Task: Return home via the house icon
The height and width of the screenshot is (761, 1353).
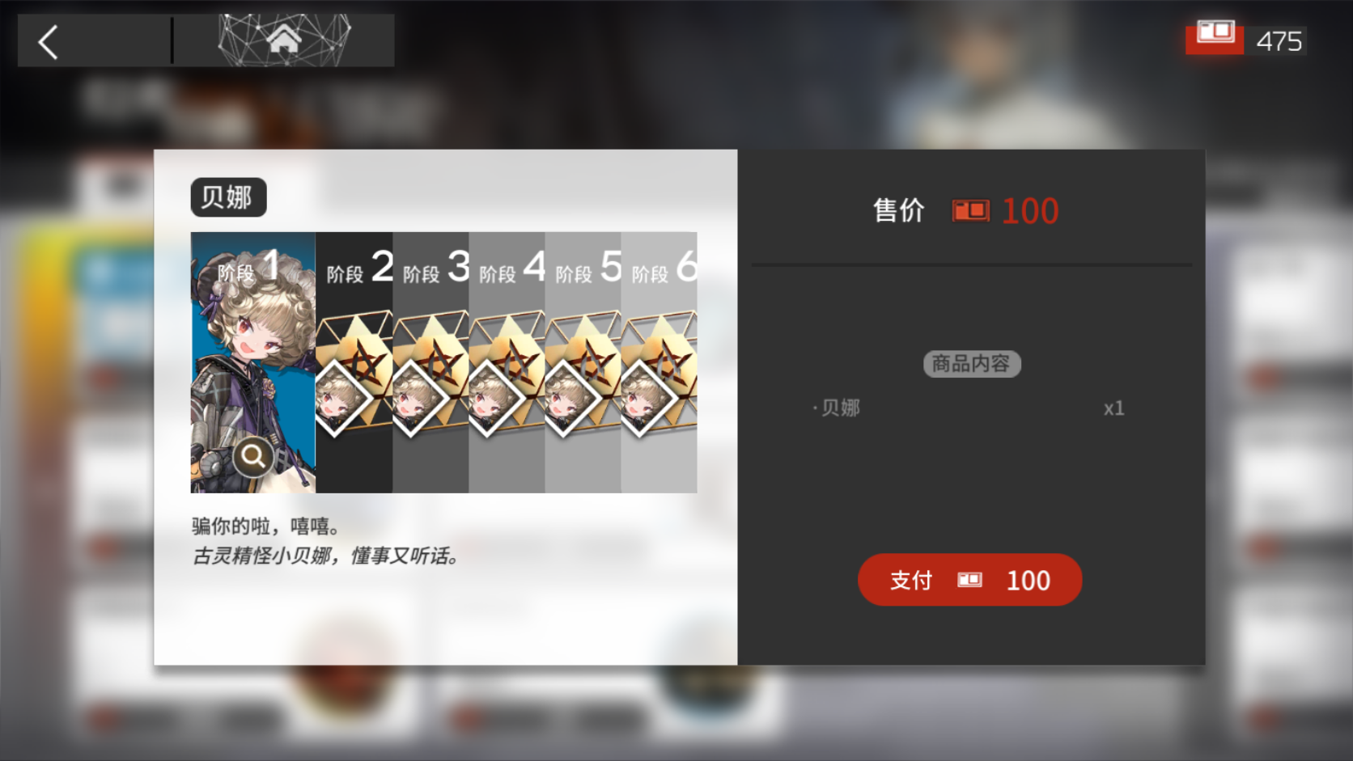Action: [x=283, y=39]
